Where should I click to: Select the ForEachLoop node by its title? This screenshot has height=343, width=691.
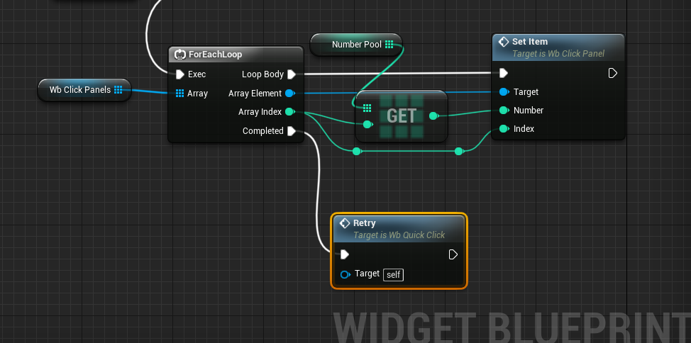[x=215, y=55]
